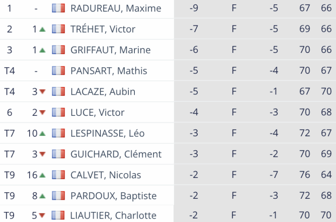The height and width of the screenshot is (222, 336).
Task: Click the red down arrow in LACAZE's row
Action: [42, 92]
